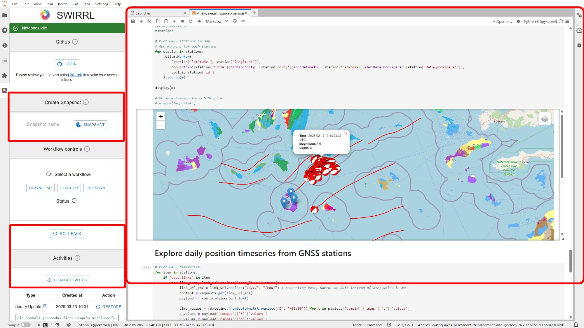Zoom in the map with the plus button
The height and width of the screenshot is (328, 584).
pos(161,116)
